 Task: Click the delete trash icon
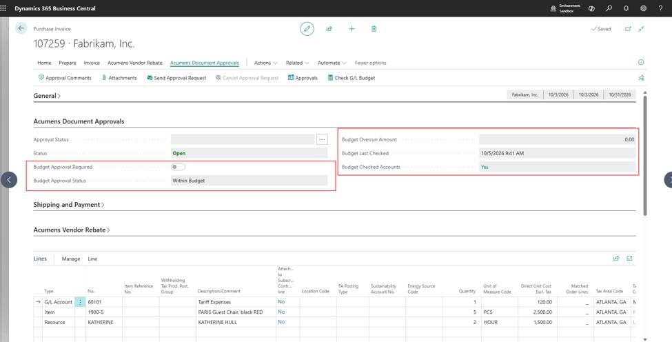[x=374, y=29]
